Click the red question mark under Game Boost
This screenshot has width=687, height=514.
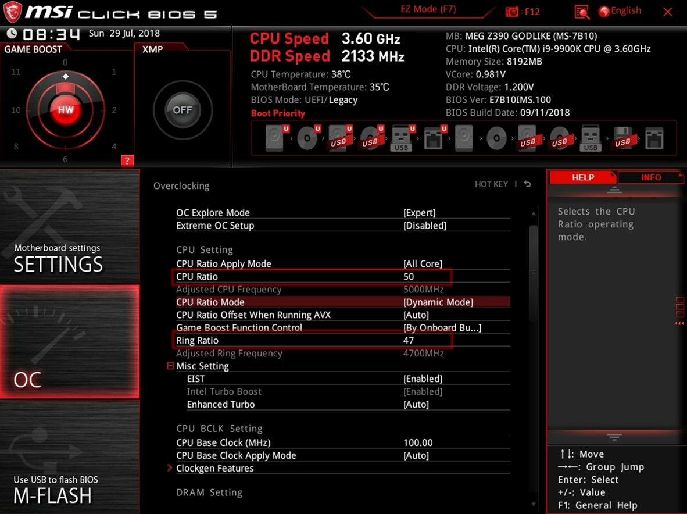click(127, 160)
